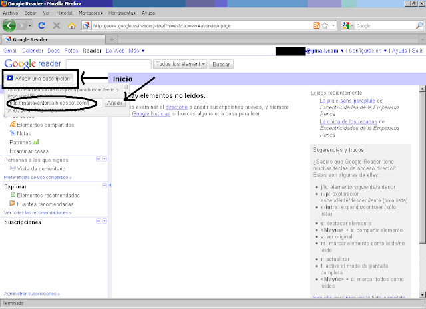Click the site favicon in address bar
The width and height of the screenshot is (426, 309).
(86, 26)
